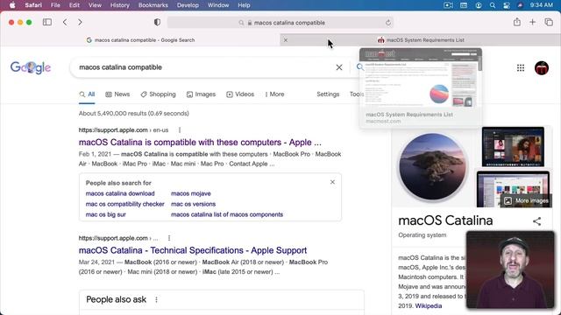
Task: Select the Shopping search filter
Action: tap(158, 94)
